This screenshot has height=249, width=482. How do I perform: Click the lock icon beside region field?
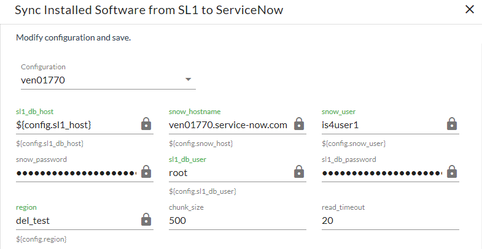coord(146,220)
